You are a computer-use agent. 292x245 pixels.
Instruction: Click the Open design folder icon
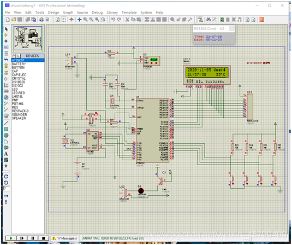[x=14, y=20]
